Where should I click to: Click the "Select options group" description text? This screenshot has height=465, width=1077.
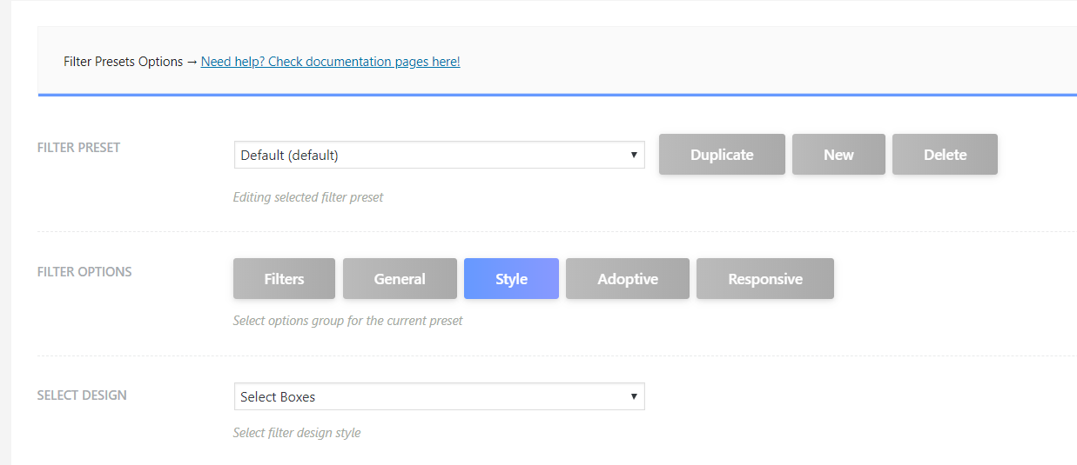tap(347, 321)
